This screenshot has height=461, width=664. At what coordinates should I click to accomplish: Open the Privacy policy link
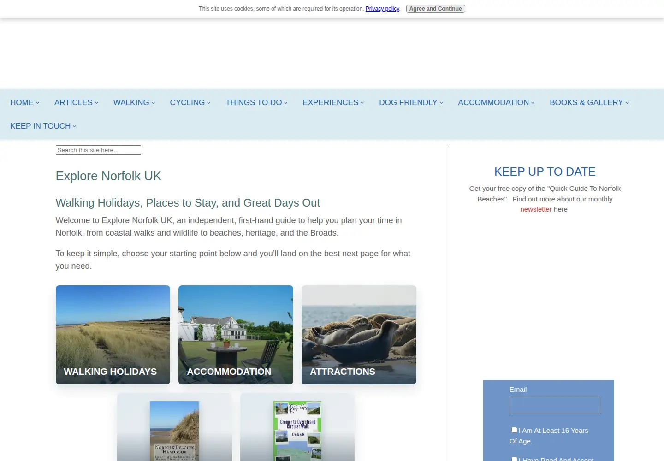pyautogui.click(x=382, y=9)
